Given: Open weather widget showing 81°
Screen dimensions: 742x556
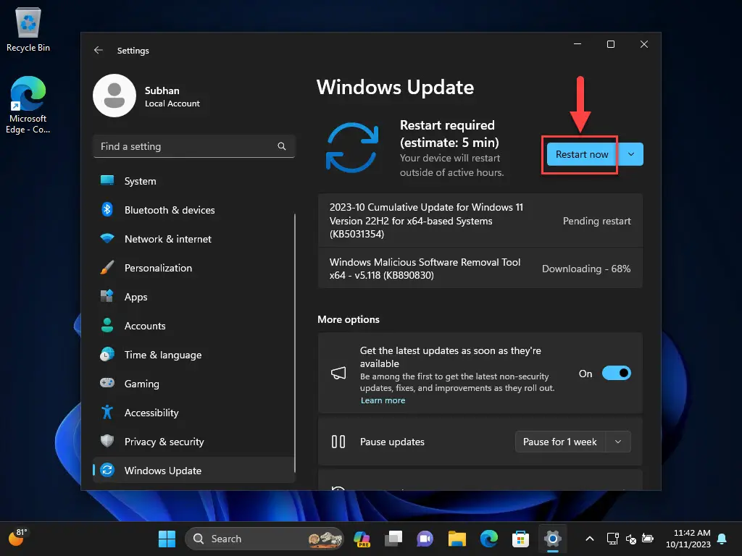Looking at the screenshot, I should coord(17,538).
